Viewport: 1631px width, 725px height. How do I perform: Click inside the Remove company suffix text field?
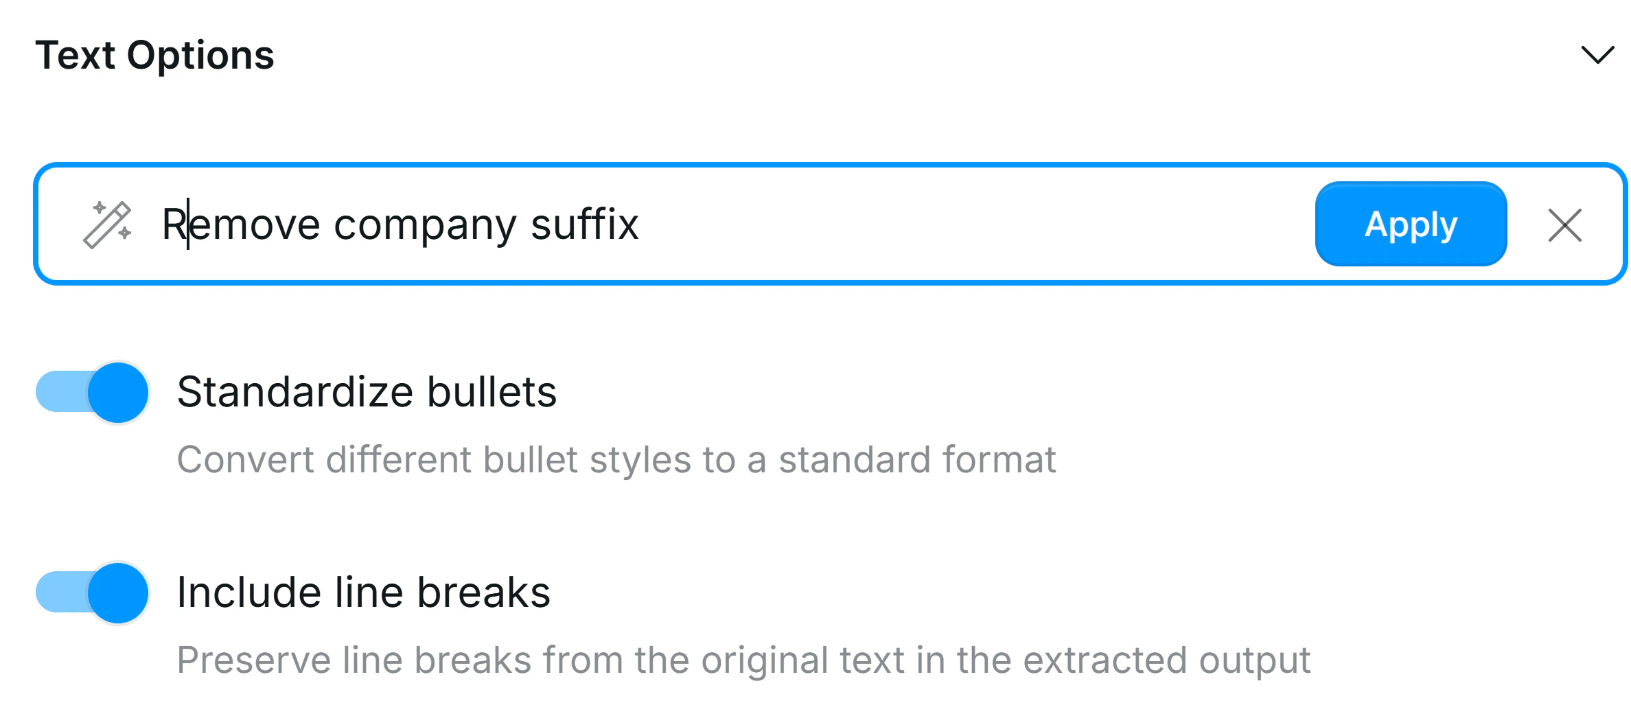point(412,223)
